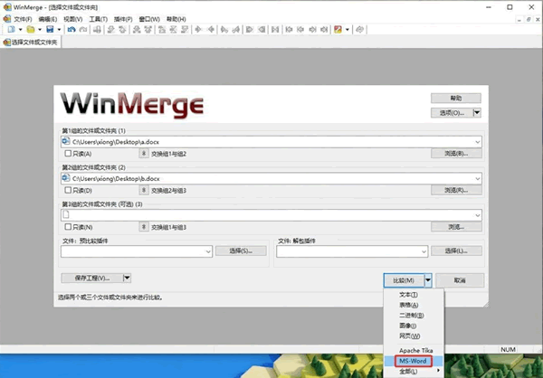This screenshot has width=543, height=378.
Task: Click the Next Conflict toolbar icon
Action: click(x=137, y=30)
